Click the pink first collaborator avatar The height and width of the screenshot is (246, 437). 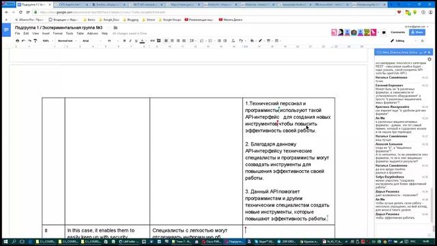point(334,32)
